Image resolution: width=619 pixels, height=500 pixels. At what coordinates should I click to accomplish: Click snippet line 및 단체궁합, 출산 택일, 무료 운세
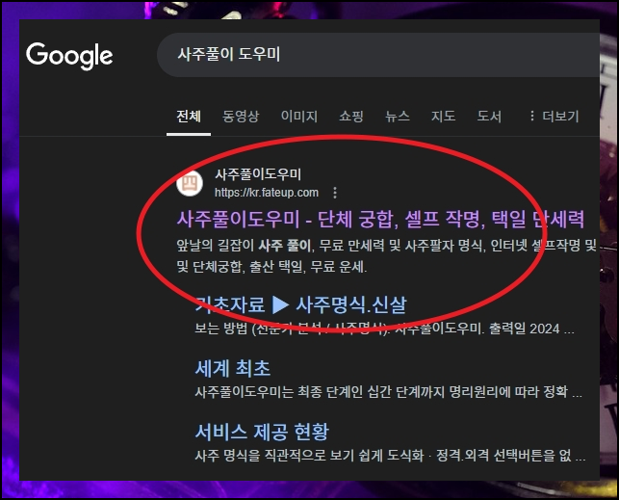coord(271,268)
